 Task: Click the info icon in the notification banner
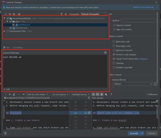pyautogui.click(x=4, y=7)
